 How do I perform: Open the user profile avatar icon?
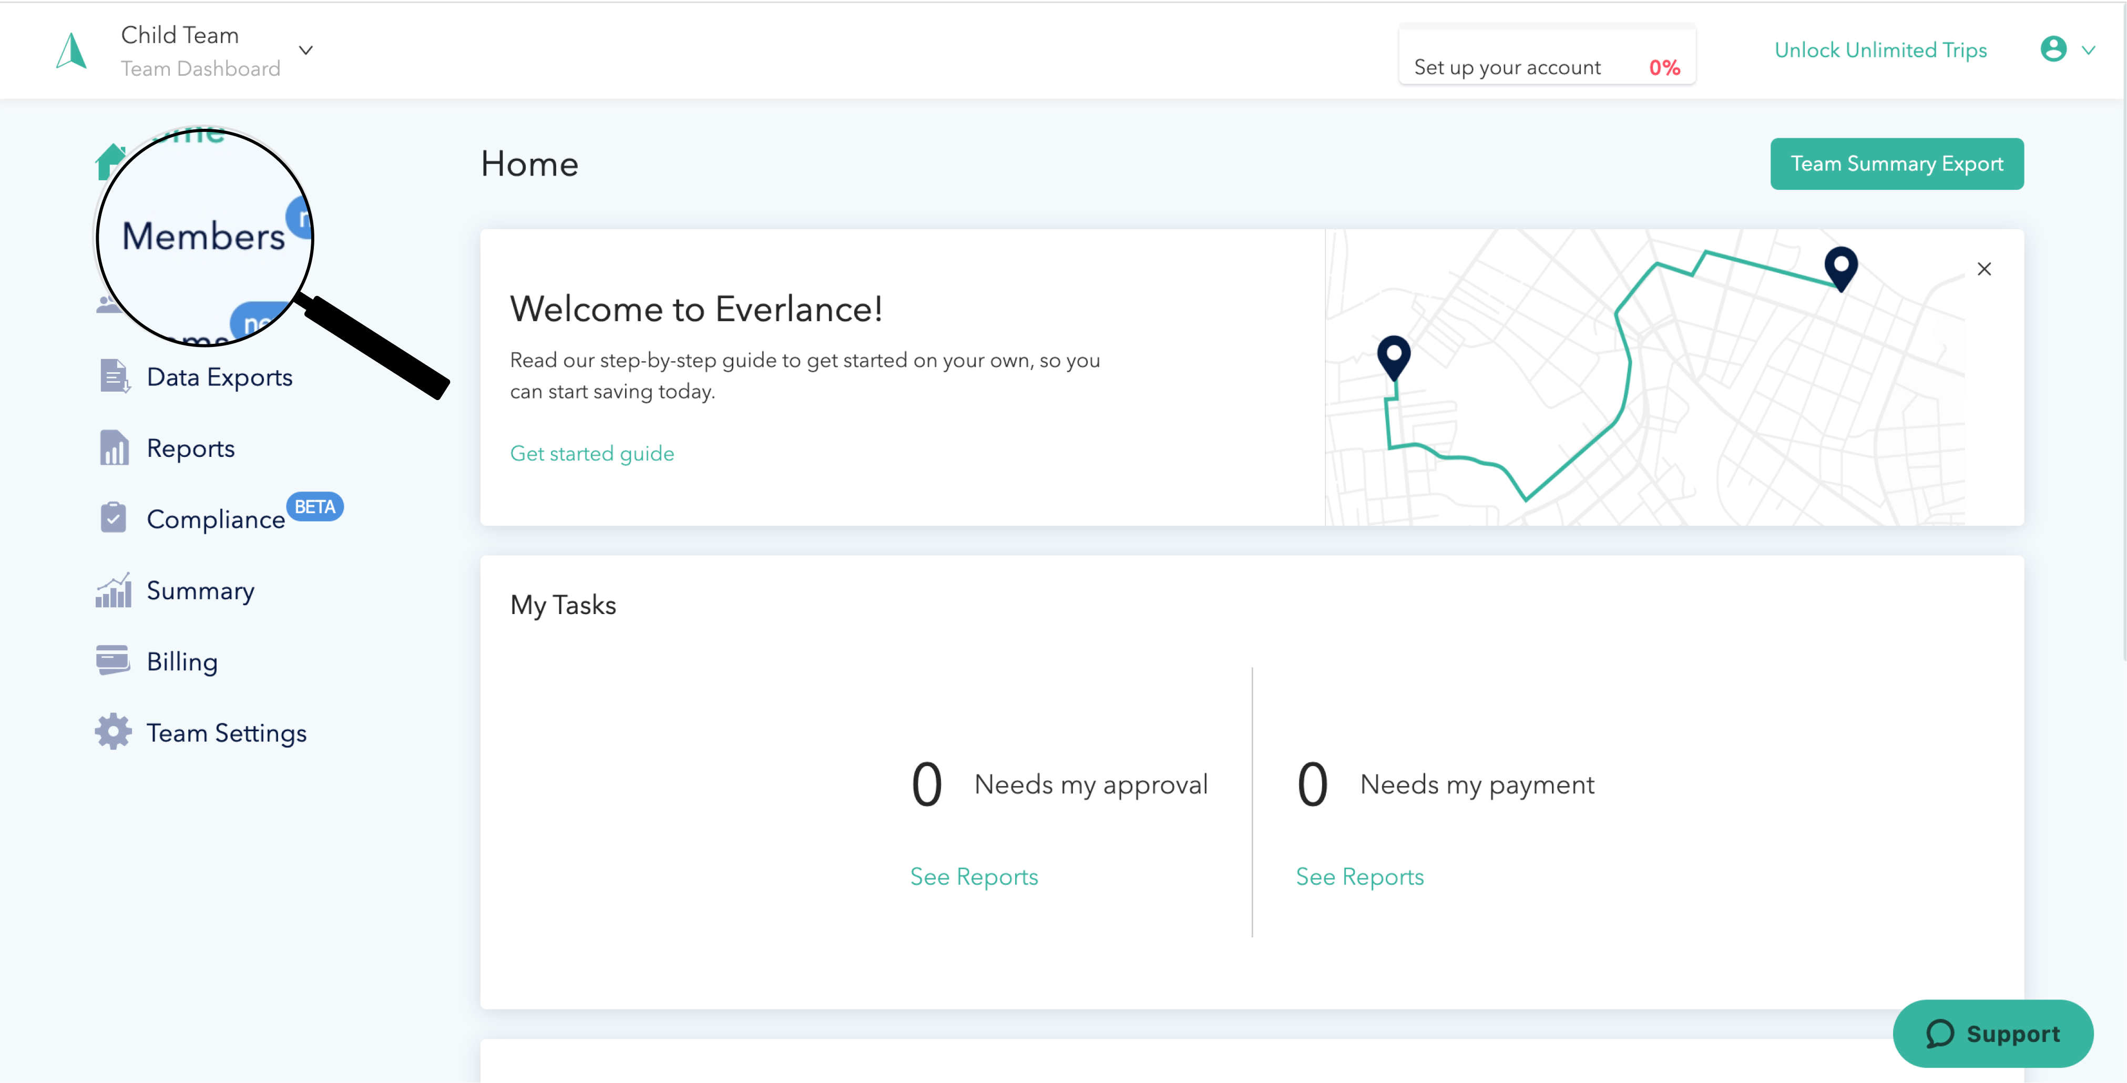tap(2053, 49)
